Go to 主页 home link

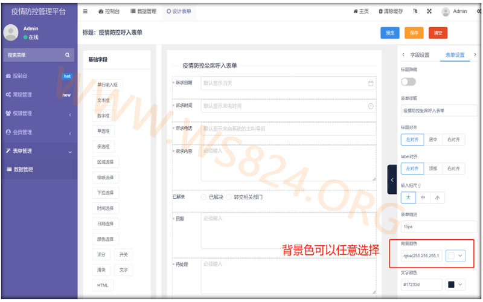[x=361, y=11]
